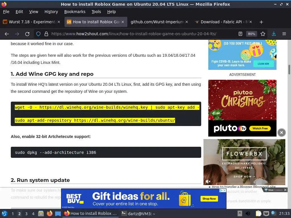Viewport: 291px width, 218px height.
Task: Close the Value Impression ad overlay
Action: pos(285,190)
